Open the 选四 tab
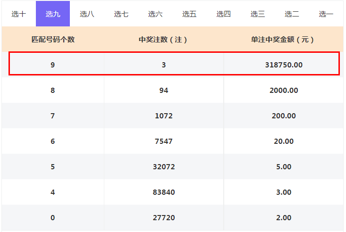Viewport: 346px width, 232px height. tap(224, 14)
